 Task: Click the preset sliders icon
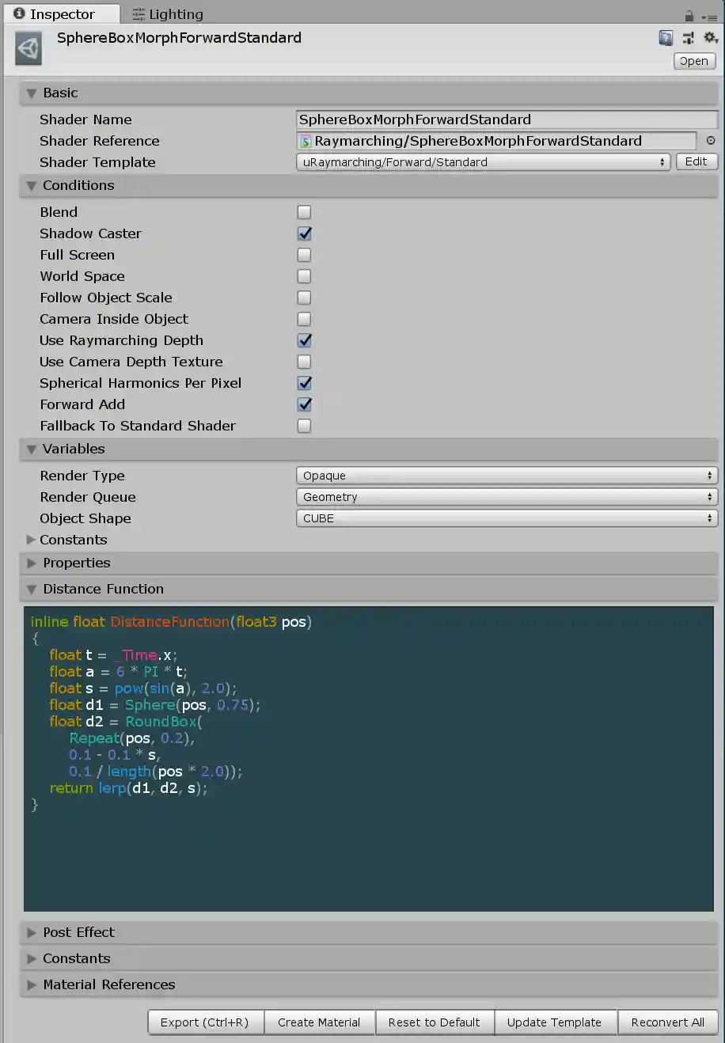click(688, 38)
